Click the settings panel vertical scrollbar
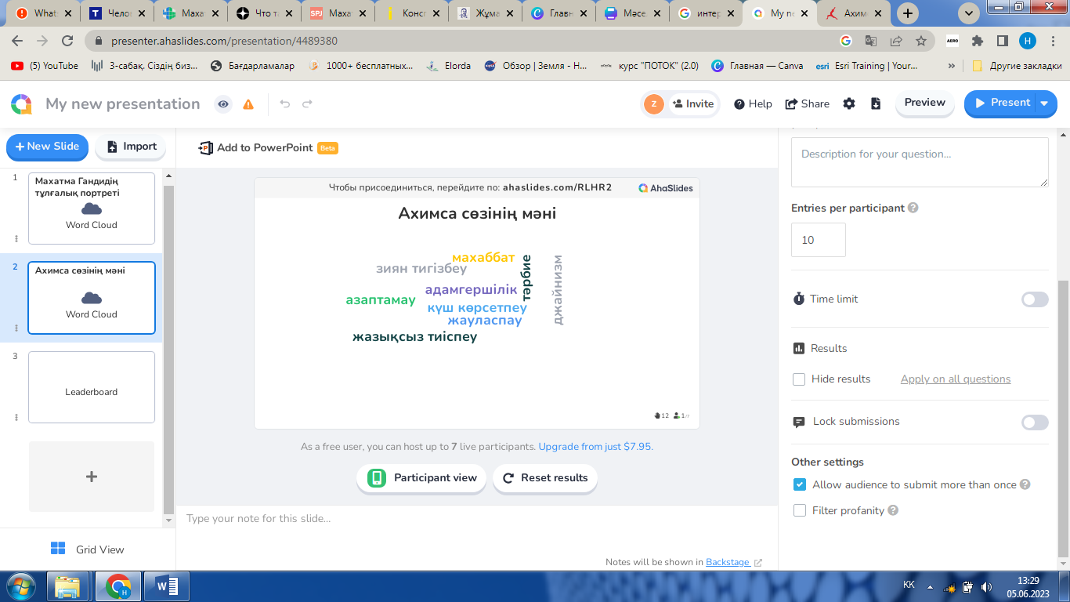The image size is (1070, 602). pyautogui.click(x=1063, y=419)
